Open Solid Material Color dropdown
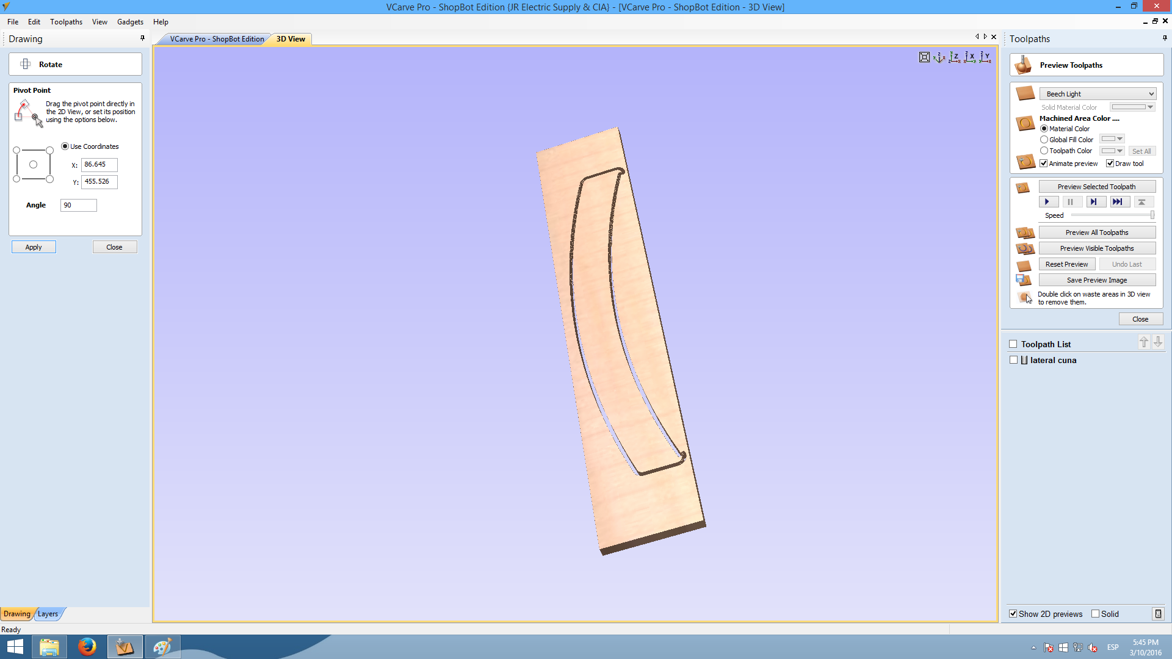Viewport: 1172px width, 659px height. tap(1133, 107)
